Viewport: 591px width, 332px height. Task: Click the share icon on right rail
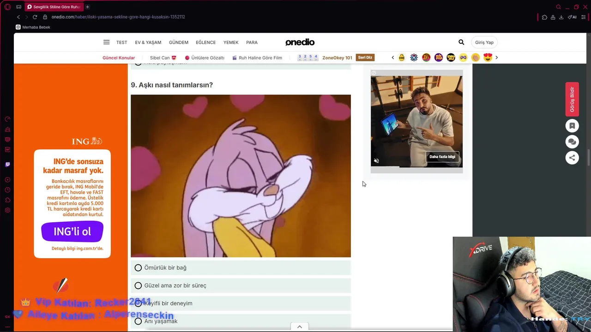[x=572, y=158]
